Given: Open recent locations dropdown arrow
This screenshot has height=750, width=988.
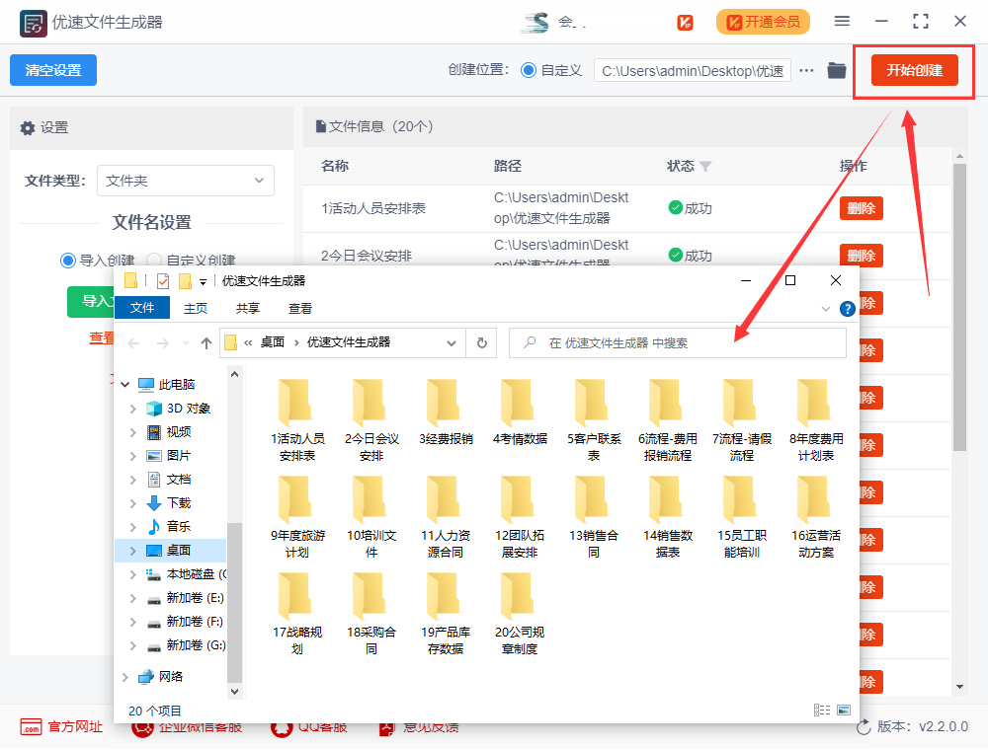Looking at the screenshot, I should click(186, 342).
